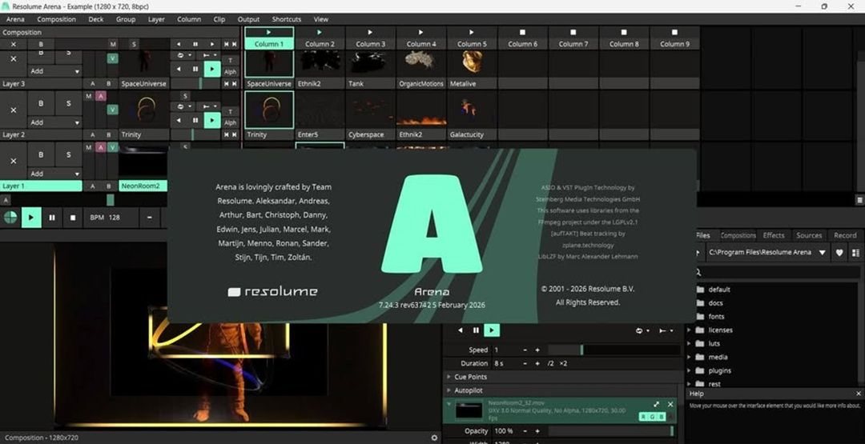The width and height of the screenshot is (865, 444).
Task: Open Layer 3 loop mode dropdown
Action: click(183, 56)
